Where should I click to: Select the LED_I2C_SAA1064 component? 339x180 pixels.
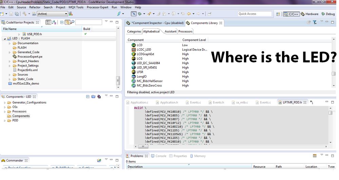148,63
